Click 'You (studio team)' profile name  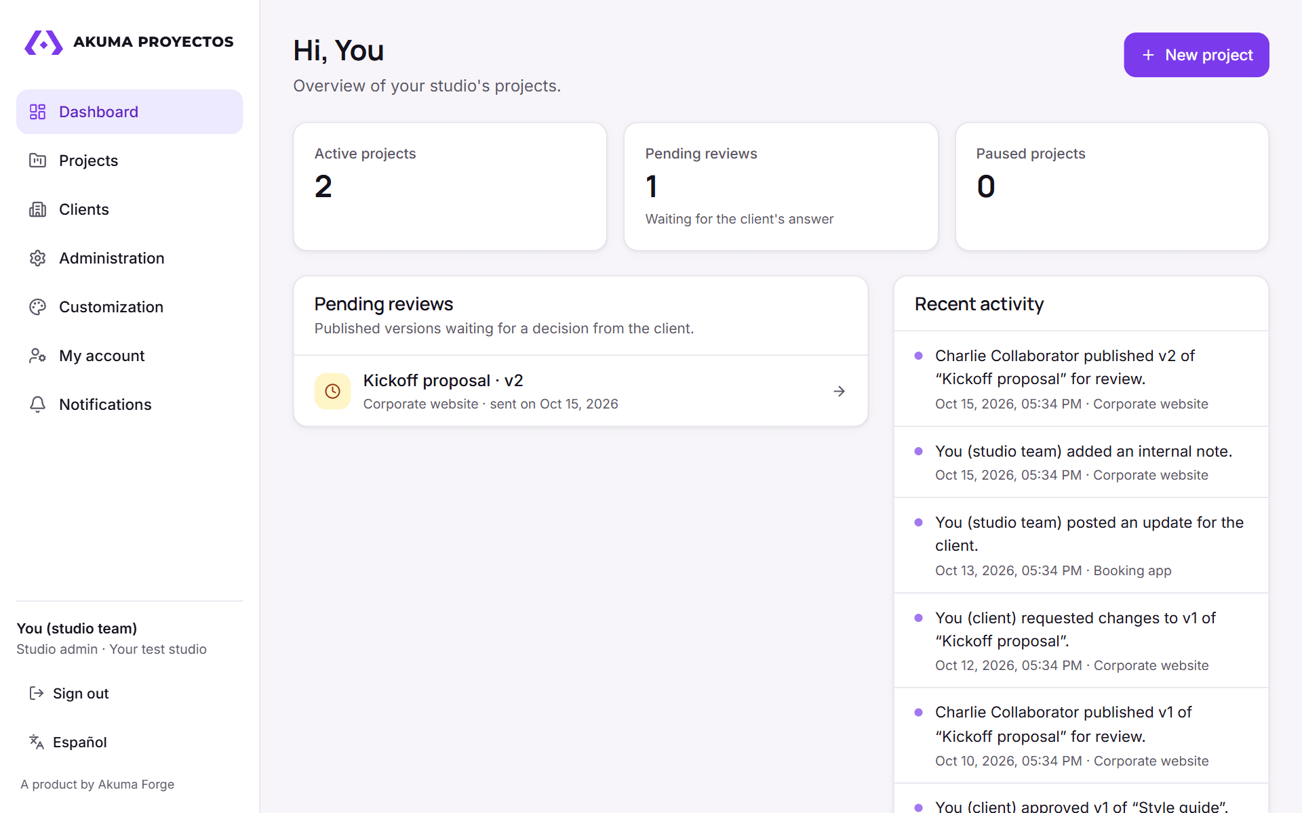[x=77, y=628]
